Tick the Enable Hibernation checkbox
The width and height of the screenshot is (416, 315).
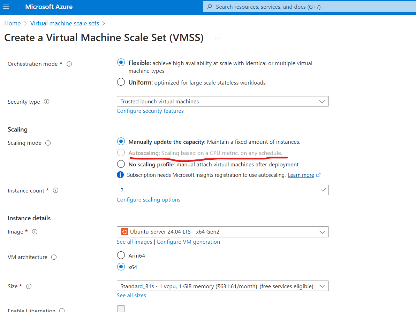[121, 309]
